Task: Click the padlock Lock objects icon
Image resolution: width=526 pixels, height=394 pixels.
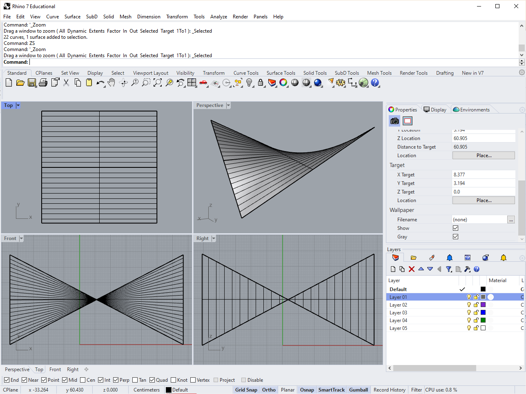Action: click(x=261, y=83)
